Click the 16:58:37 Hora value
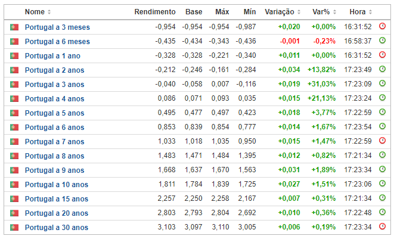394x239 pixels. [x=358, y=41]
